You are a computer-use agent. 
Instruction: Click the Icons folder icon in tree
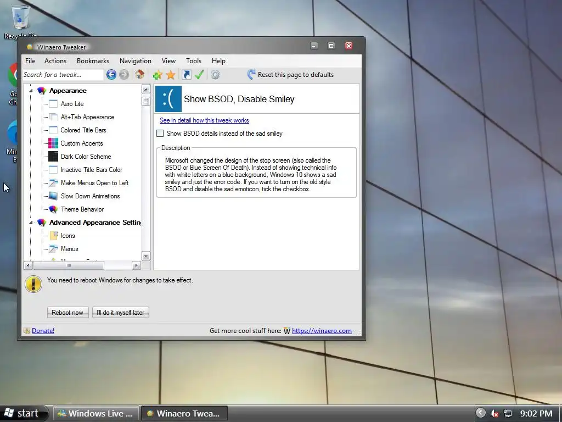pos(53,235)
